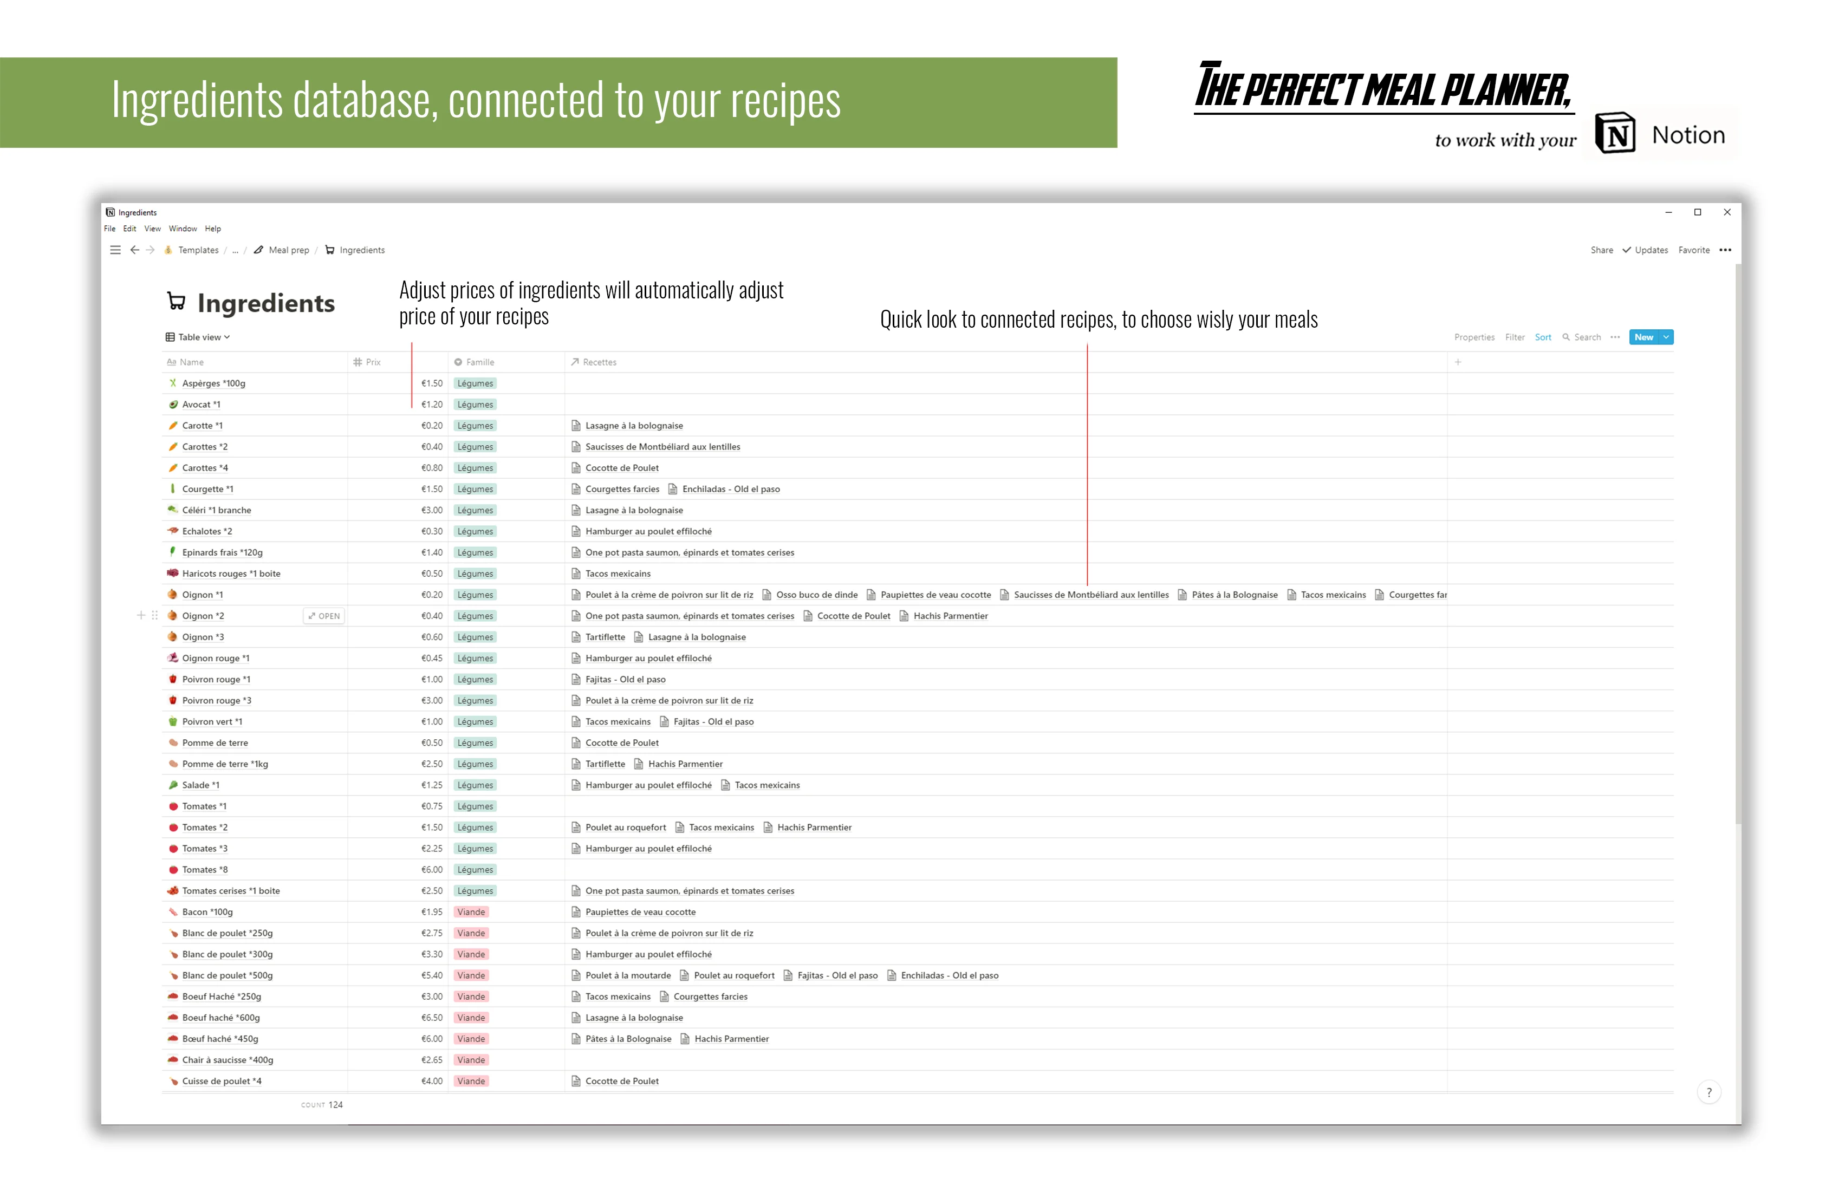Open the Window menu

(x=183, y=229)
